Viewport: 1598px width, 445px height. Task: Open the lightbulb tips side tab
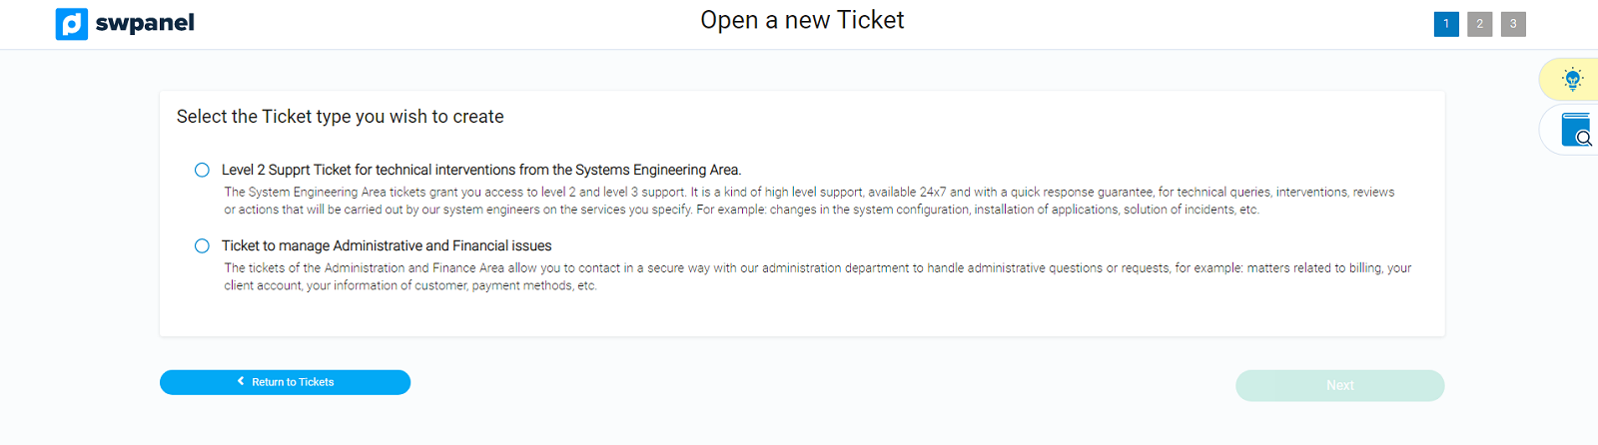point(1573,80)
